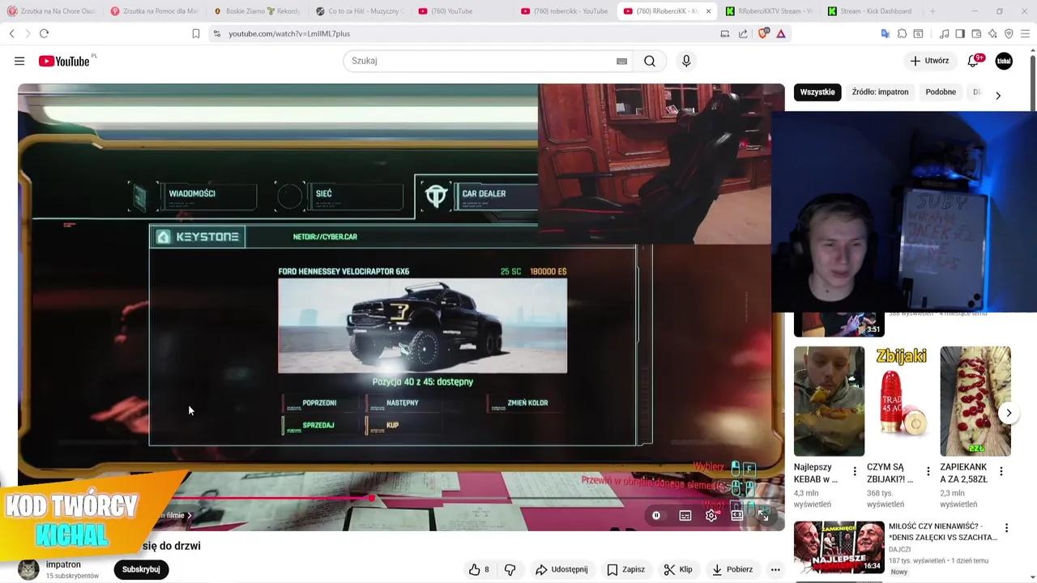This screenshot has height=583, width=1037.
Task: Open options for ZAPIEKANKA short
Action: tap(1001, 471)
